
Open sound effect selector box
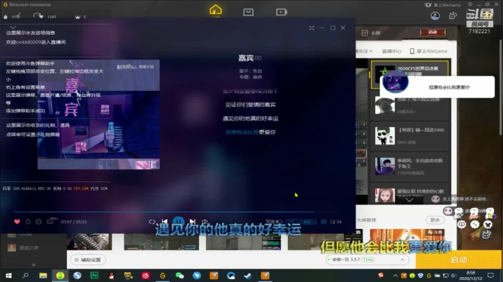(309, 222)
